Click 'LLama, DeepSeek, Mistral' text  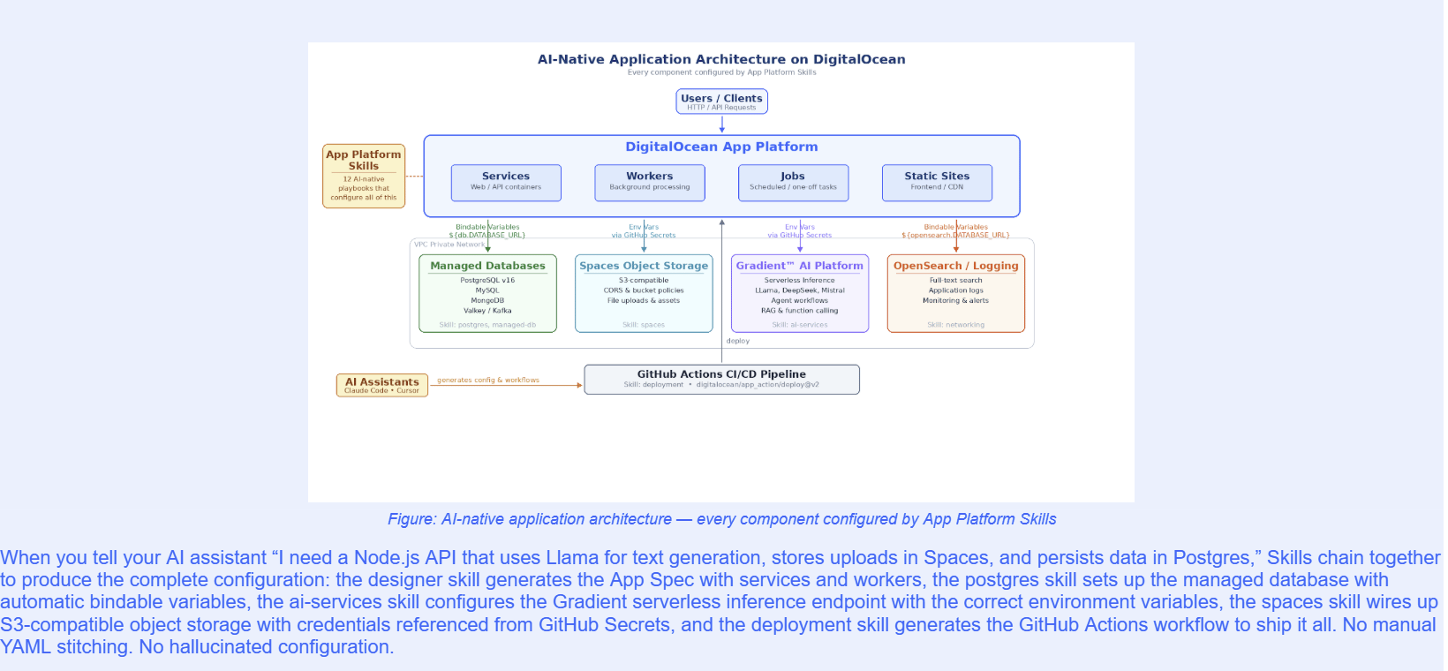coord(800,290)
